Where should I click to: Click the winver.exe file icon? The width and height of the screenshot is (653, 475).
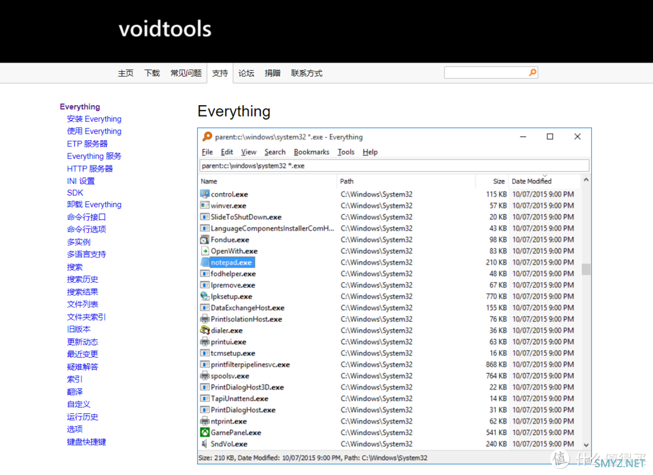(x=204, y=205)
